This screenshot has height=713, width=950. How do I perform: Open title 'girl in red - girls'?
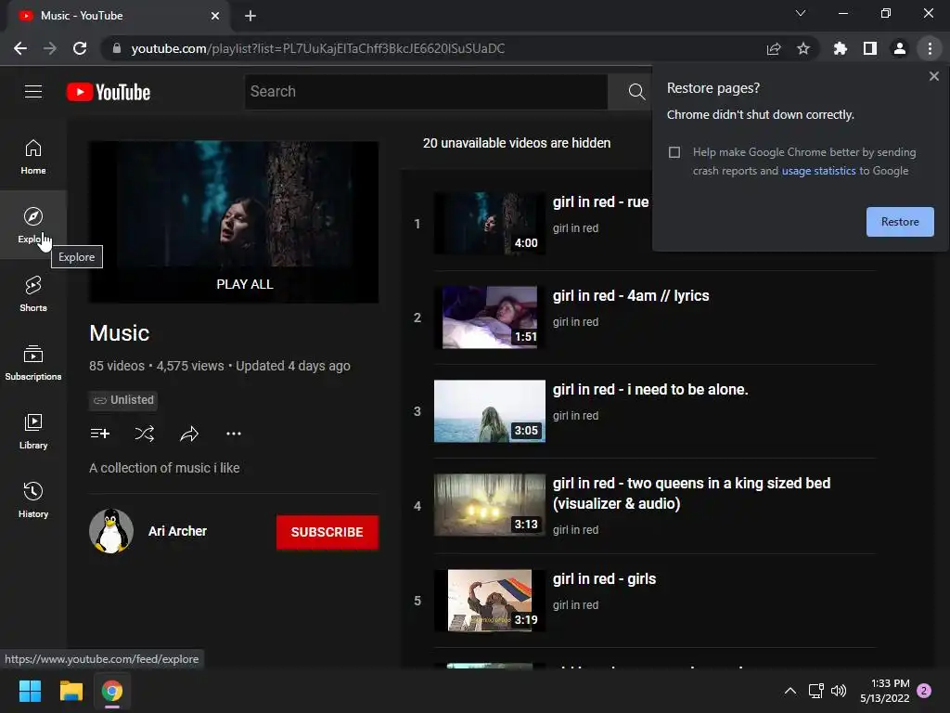pos(604,579)
